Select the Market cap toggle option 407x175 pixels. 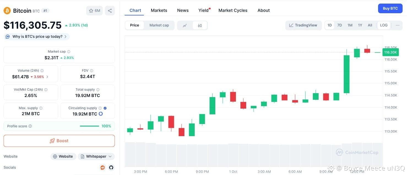pyautogui.click(x=159, y=25)
